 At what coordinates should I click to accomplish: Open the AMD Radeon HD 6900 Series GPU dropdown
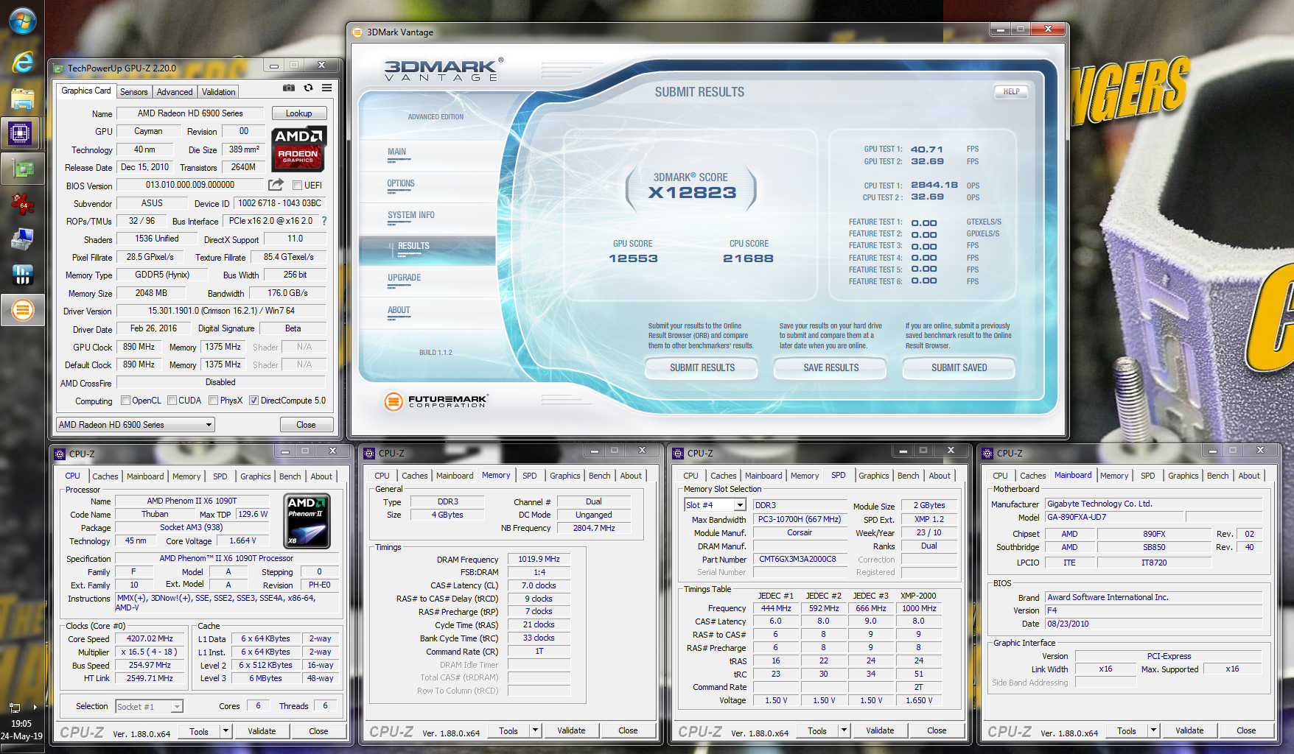point(136,425)
